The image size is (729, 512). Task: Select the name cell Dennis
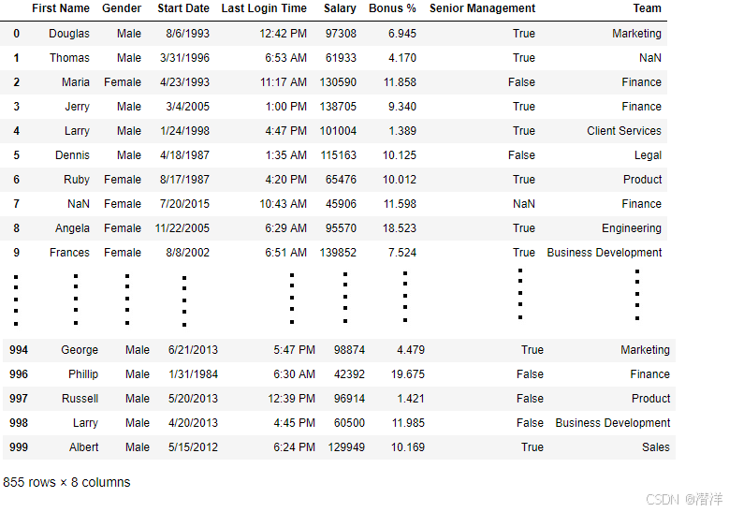tap(73, 155)
